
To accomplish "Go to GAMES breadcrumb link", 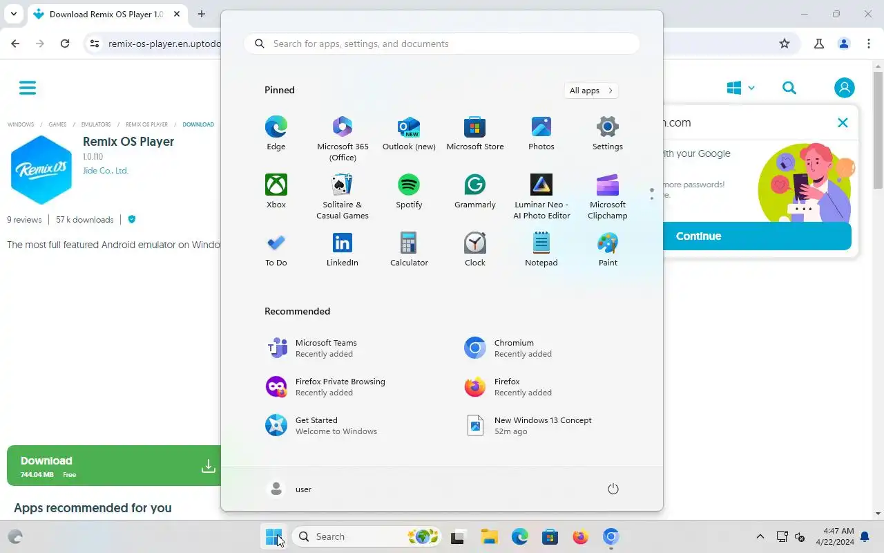I will click(57, 124).
